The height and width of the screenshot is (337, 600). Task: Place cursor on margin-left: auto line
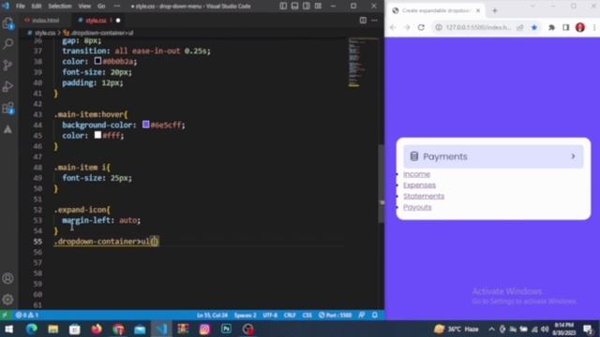[x=101, y=221]
